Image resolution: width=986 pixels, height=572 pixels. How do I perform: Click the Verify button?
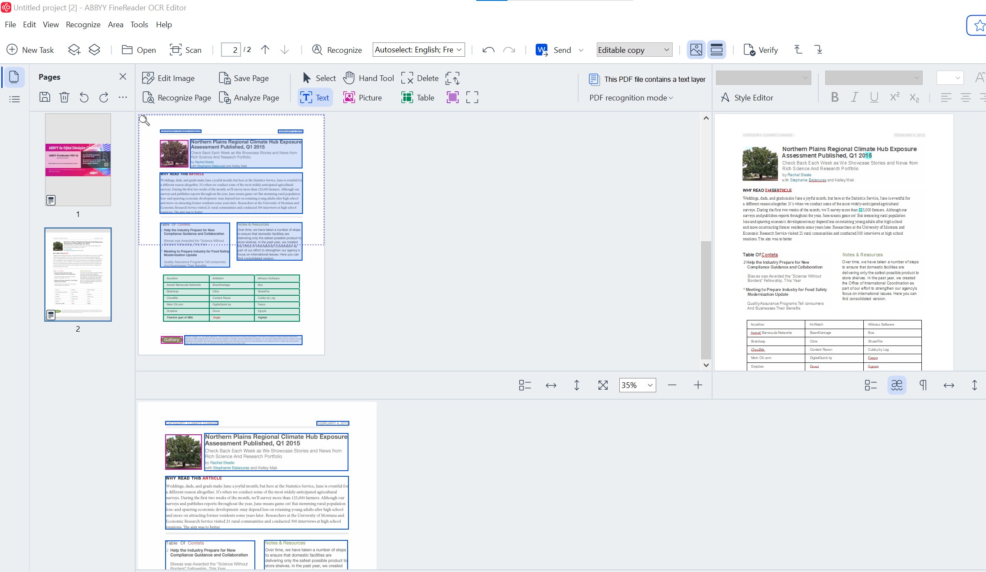click(x=761, y=50)
